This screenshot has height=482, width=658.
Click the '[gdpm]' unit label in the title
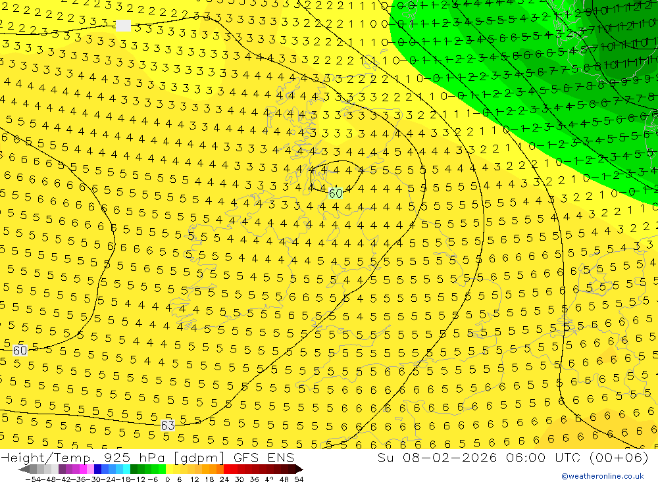200,458
